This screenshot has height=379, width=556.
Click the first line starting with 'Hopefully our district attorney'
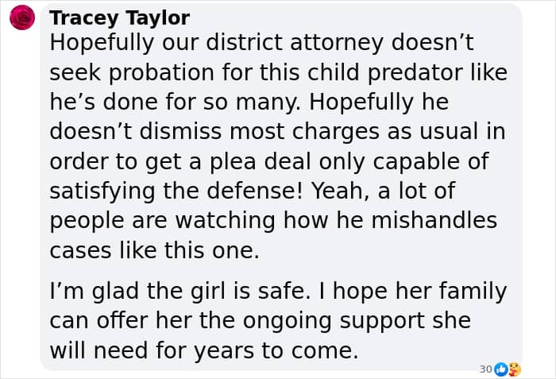261,43
